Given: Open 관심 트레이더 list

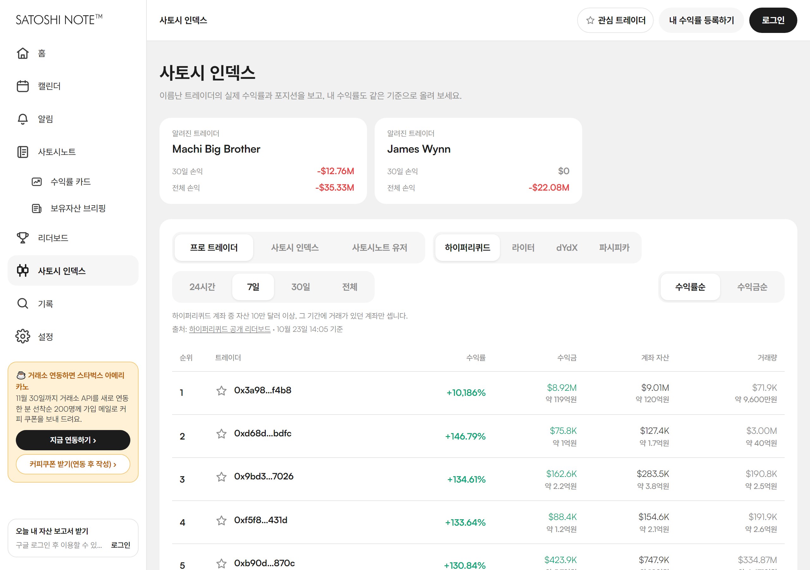Looking at the screenshot, I should tap(615, 20).
